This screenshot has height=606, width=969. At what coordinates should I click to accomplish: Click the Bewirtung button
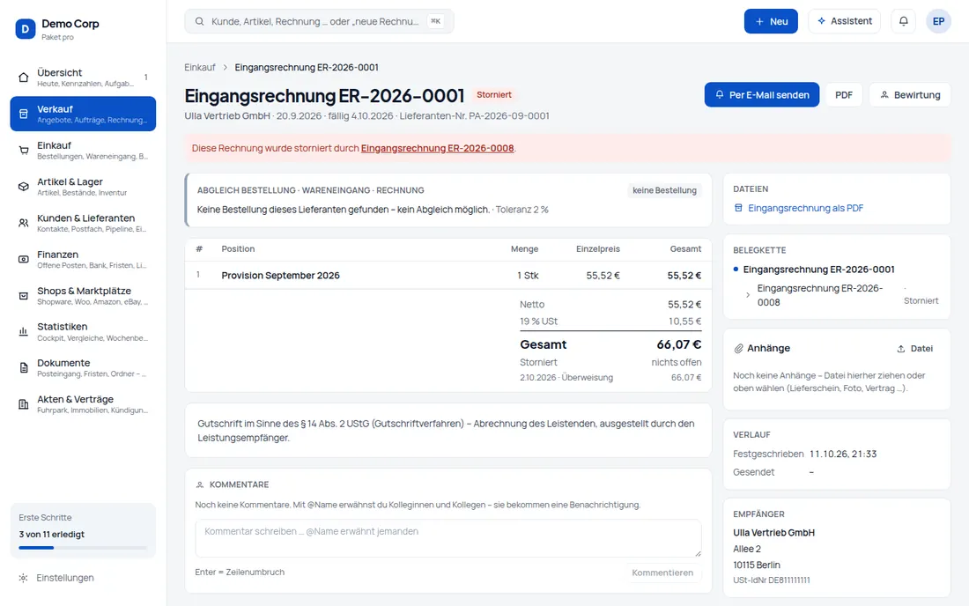tap(910, 95)
